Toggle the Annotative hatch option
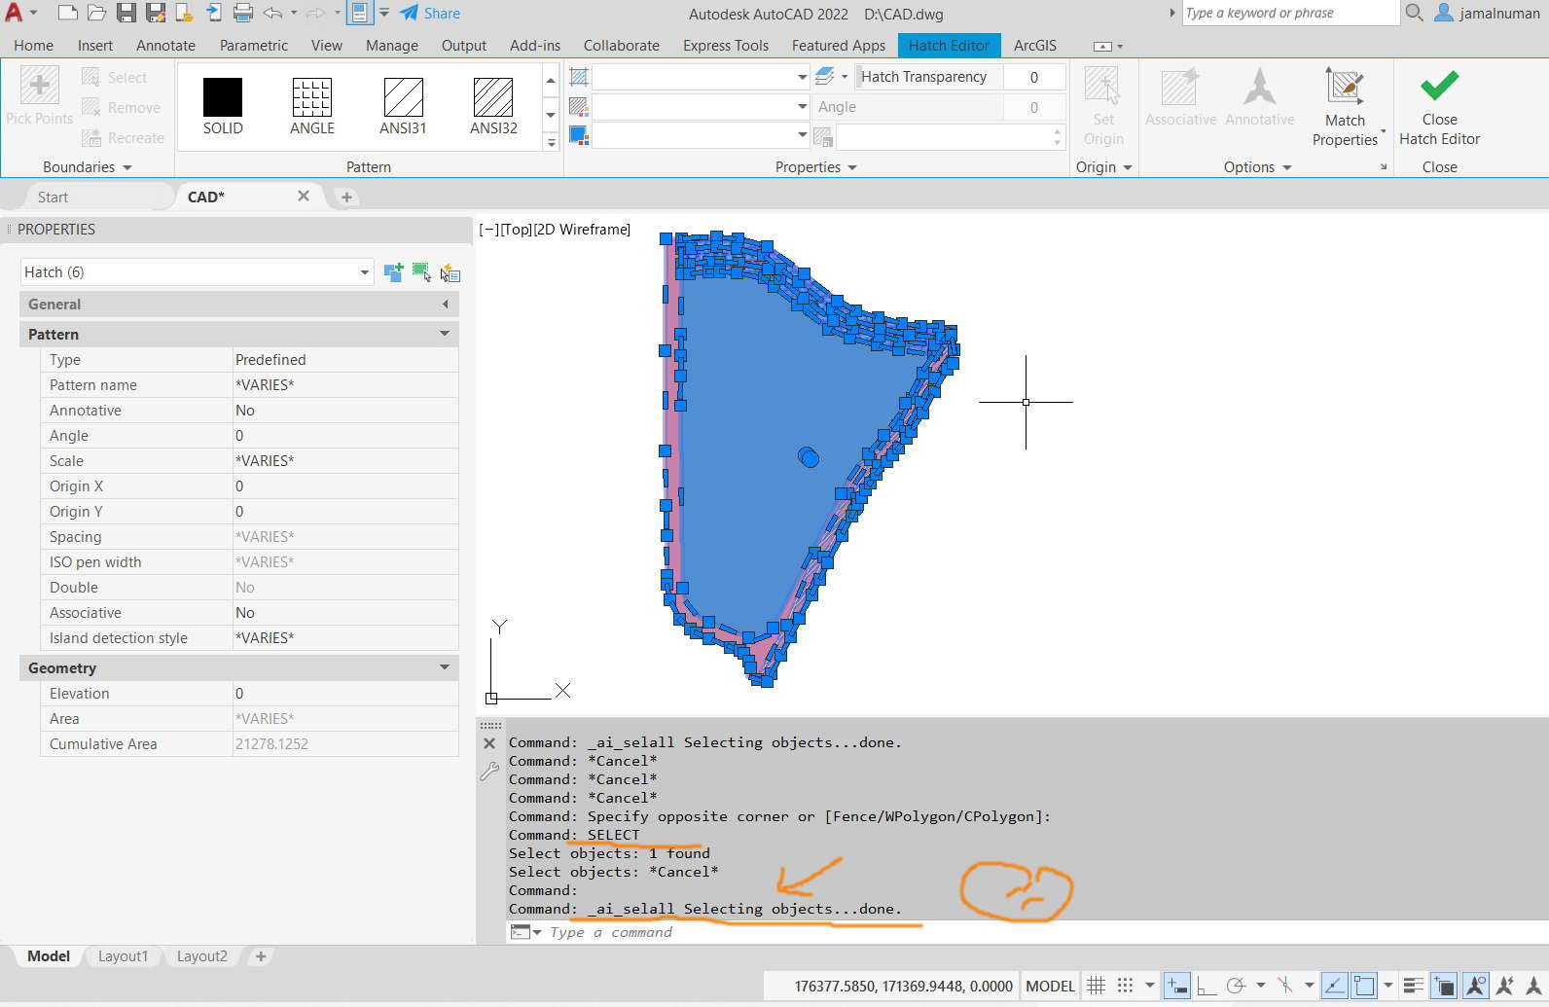Image resolution: width=1549 pixels, height=1007 pixels. [x=1260, y=97]
